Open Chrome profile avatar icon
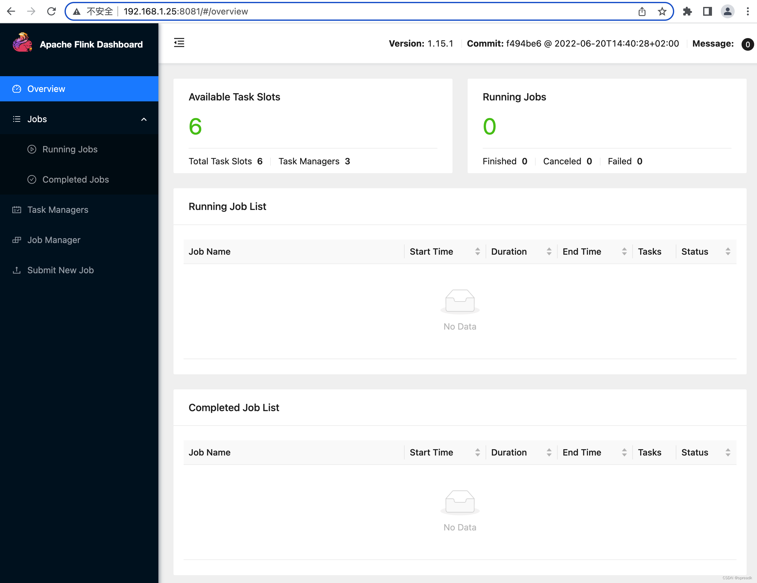This screenshot has height=583, width=757. pyautogui.click(x=727, y=11)
